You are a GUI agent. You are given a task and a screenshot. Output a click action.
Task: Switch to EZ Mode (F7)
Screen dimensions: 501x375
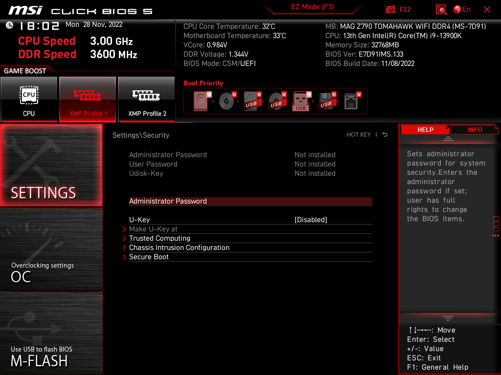[x=312, y=7]
